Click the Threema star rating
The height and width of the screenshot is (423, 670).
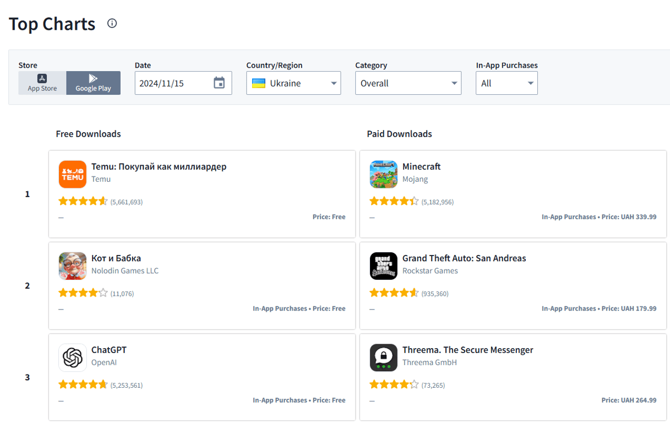click(x=394, y=385)
